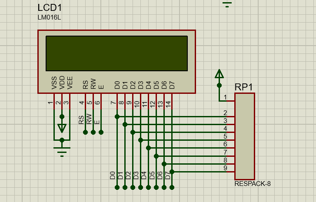Click the ground symbol below VSS wiring
Screen dimensions: 316x202
[62, 151]
